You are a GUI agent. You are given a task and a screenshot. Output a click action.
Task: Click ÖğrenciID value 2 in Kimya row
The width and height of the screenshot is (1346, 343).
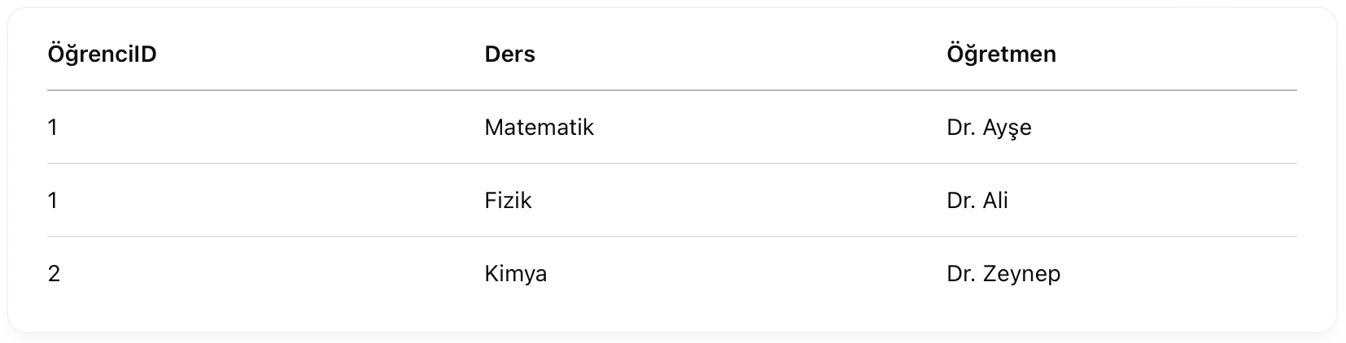point(54,274)
